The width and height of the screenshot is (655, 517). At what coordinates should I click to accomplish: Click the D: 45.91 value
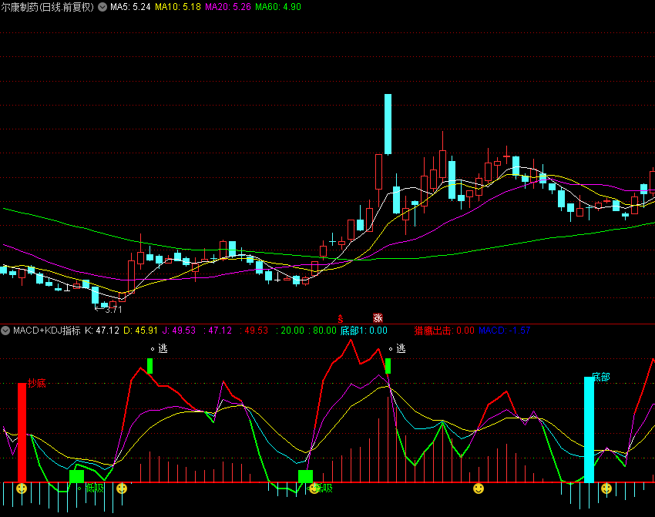click(141, 331)
